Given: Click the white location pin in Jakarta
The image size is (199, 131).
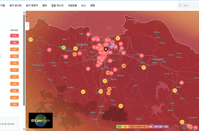Looking at the screenshot, I should click(x=106, y=49).
